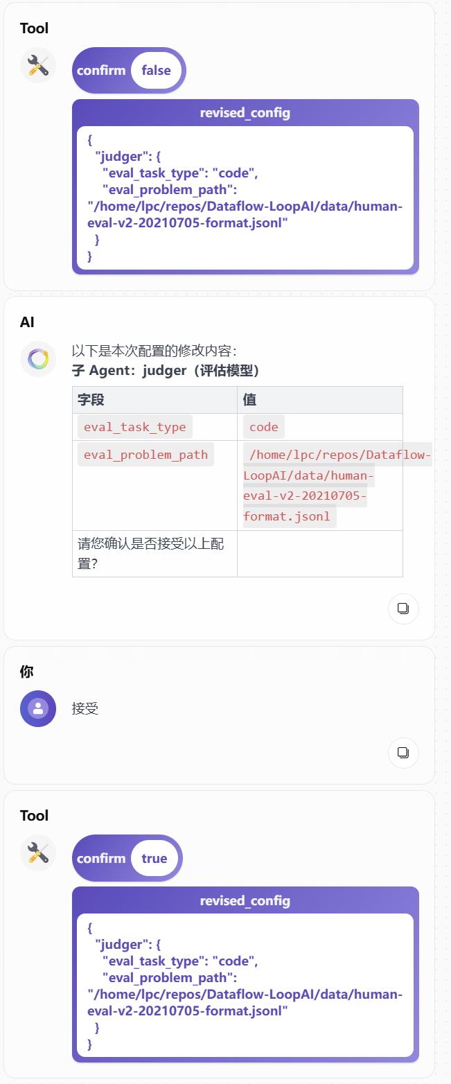Click the 接受 user message text
451x1084 pixels.
pyautogui.click(x=85, y=708)
